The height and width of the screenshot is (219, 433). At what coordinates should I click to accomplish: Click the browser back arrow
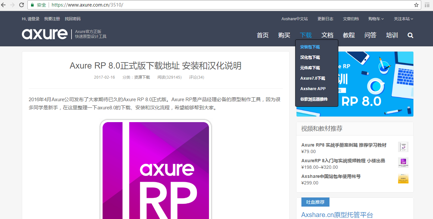[x=4, y=5]
